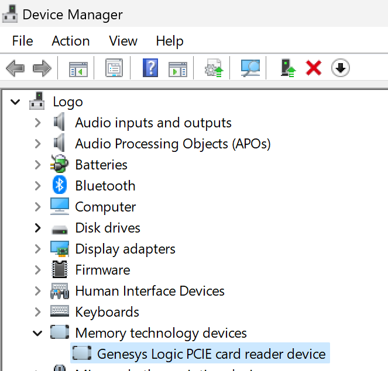
Task: Open the Action menu
Action: (71, 41)
